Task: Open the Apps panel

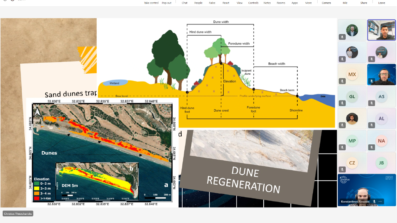Action: point(294,3)
